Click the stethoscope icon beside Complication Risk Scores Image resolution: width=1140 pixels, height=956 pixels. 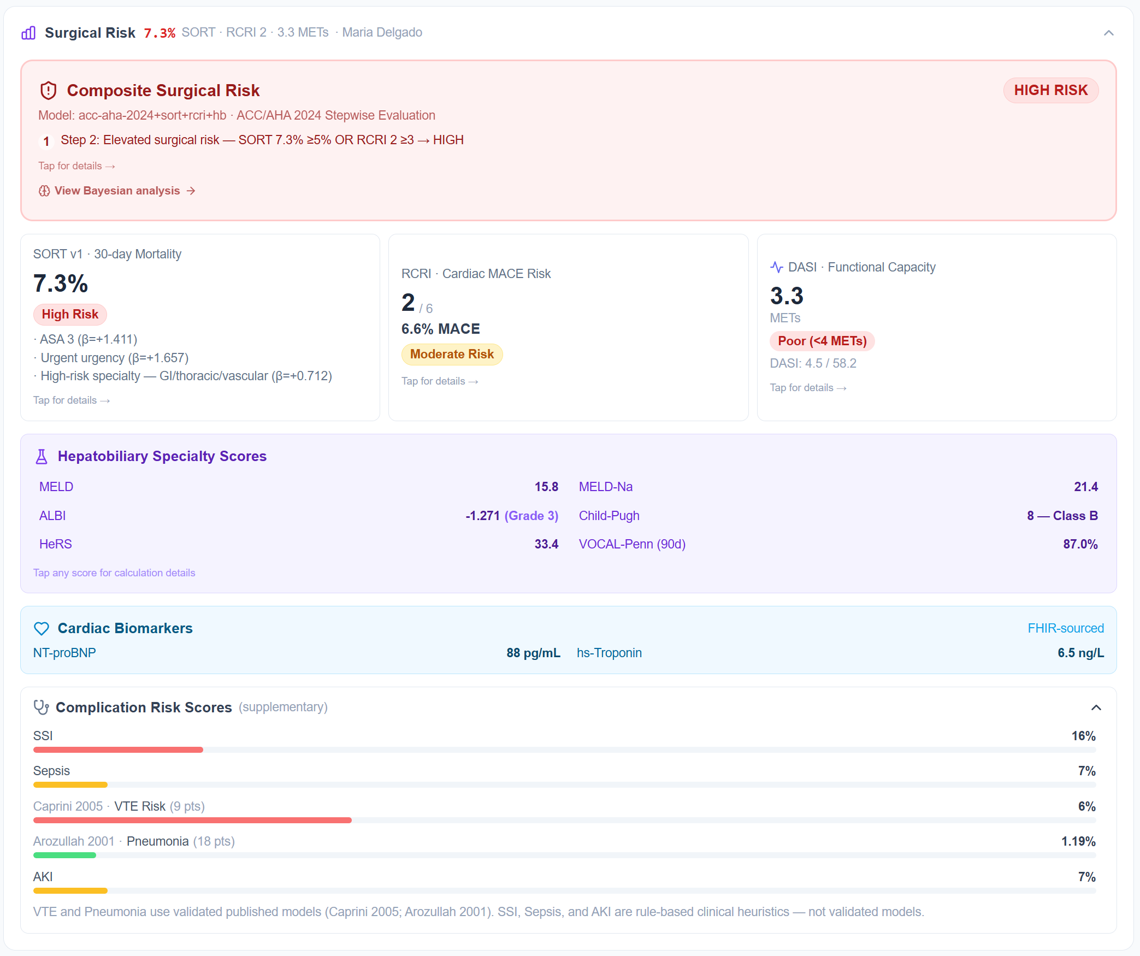click(42, 707)
